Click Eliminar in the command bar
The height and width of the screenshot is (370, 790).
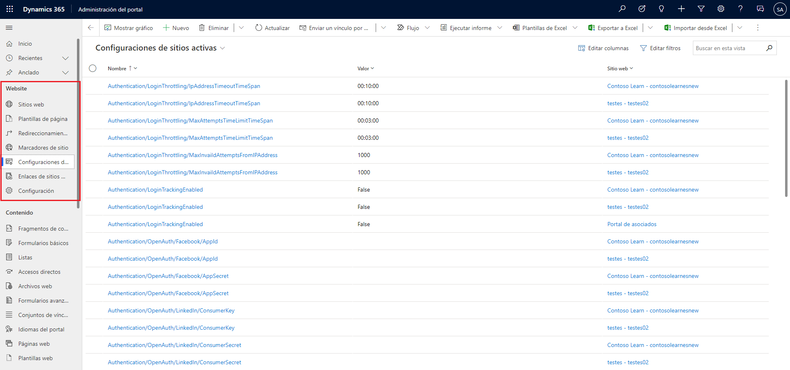tap(214, 28)
